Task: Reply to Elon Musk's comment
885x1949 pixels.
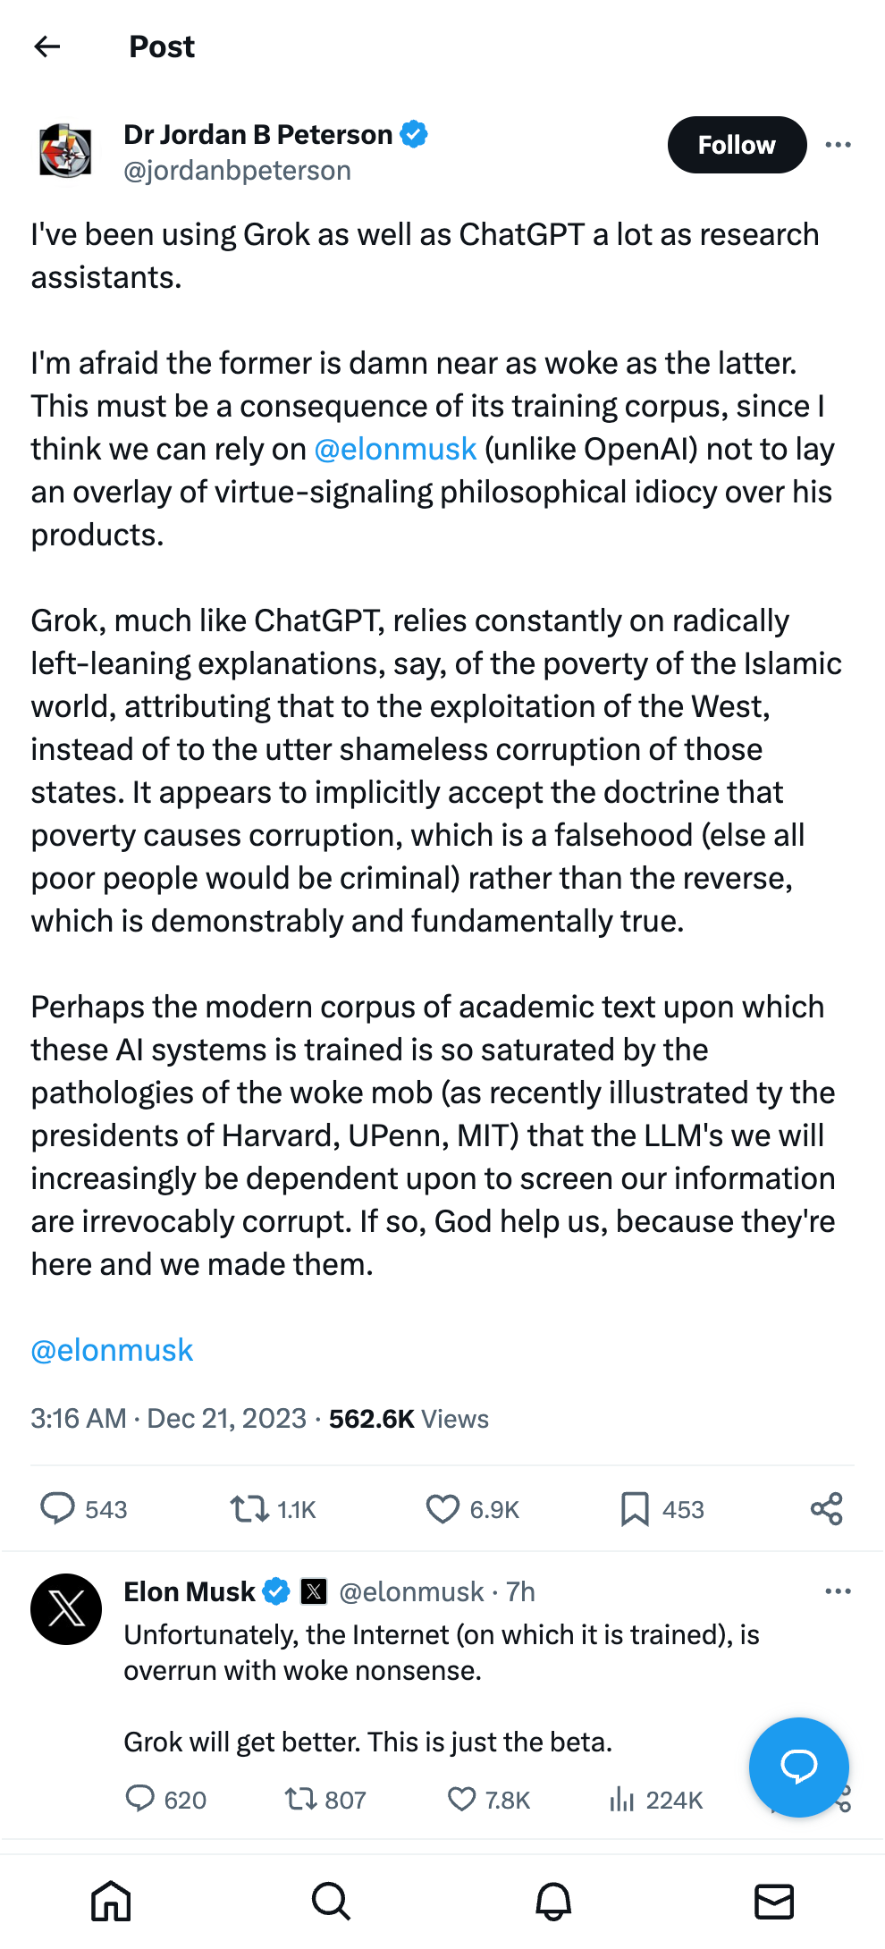Action: tap(140, 1799)
